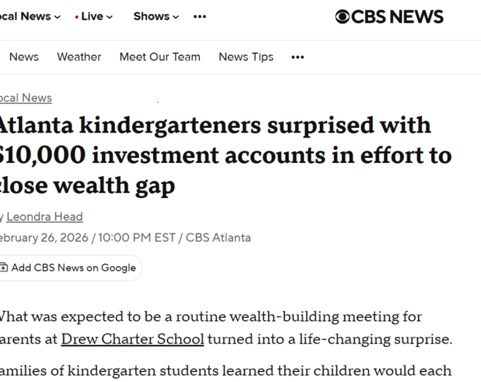Screen dimensions: 481x382
Task: Click the February 26, 2026 publish date
Action: point(44,238)
